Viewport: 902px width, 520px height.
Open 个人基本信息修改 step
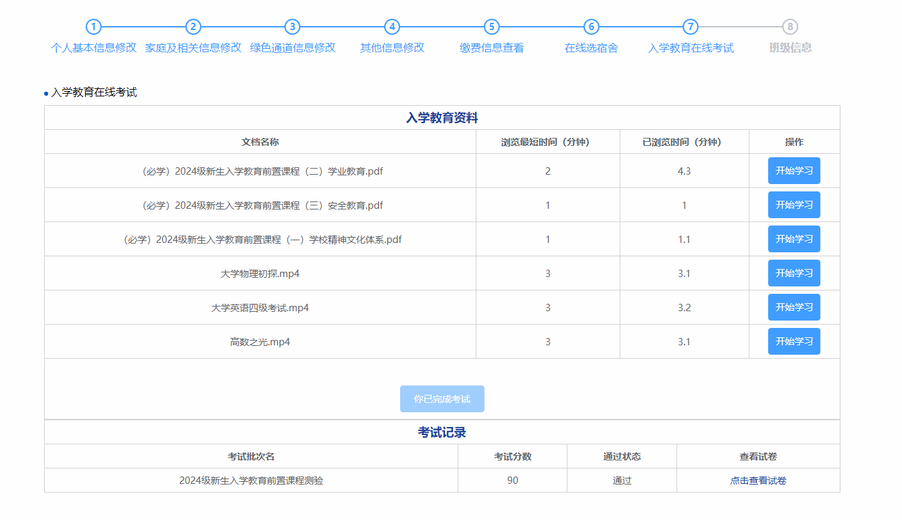tap(94, 48)
